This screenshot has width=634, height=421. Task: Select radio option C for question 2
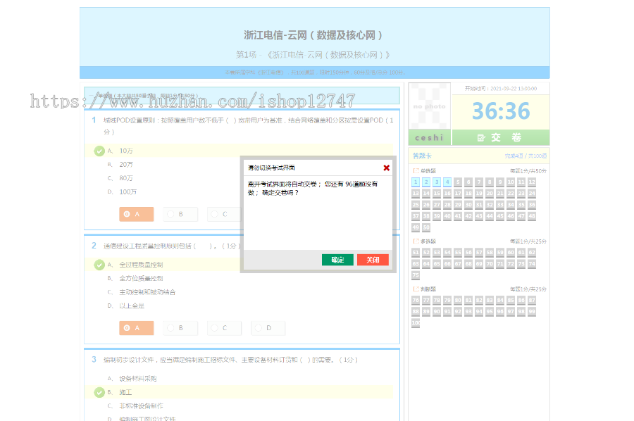[225, 328]
